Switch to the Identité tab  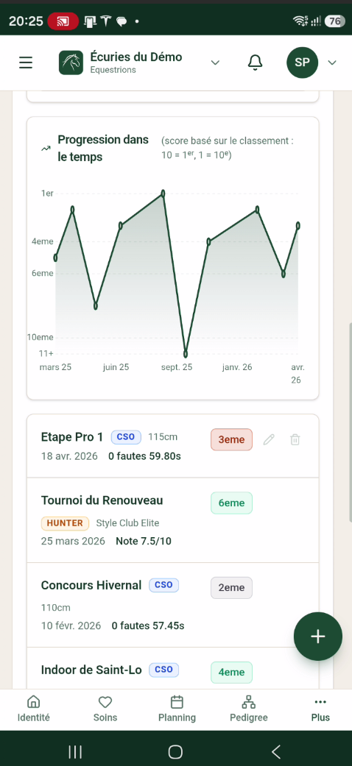(x=33, y=710)
